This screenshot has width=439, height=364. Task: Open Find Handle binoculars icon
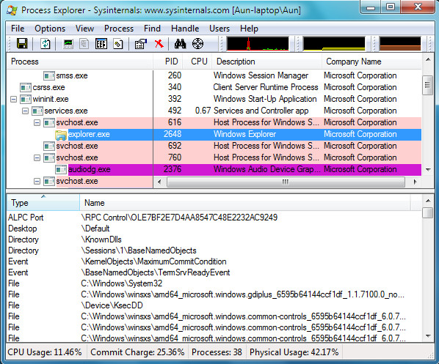180,44
